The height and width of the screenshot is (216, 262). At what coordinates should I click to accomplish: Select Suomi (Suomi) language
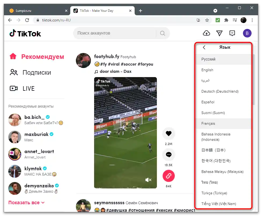tap(223, 113)
